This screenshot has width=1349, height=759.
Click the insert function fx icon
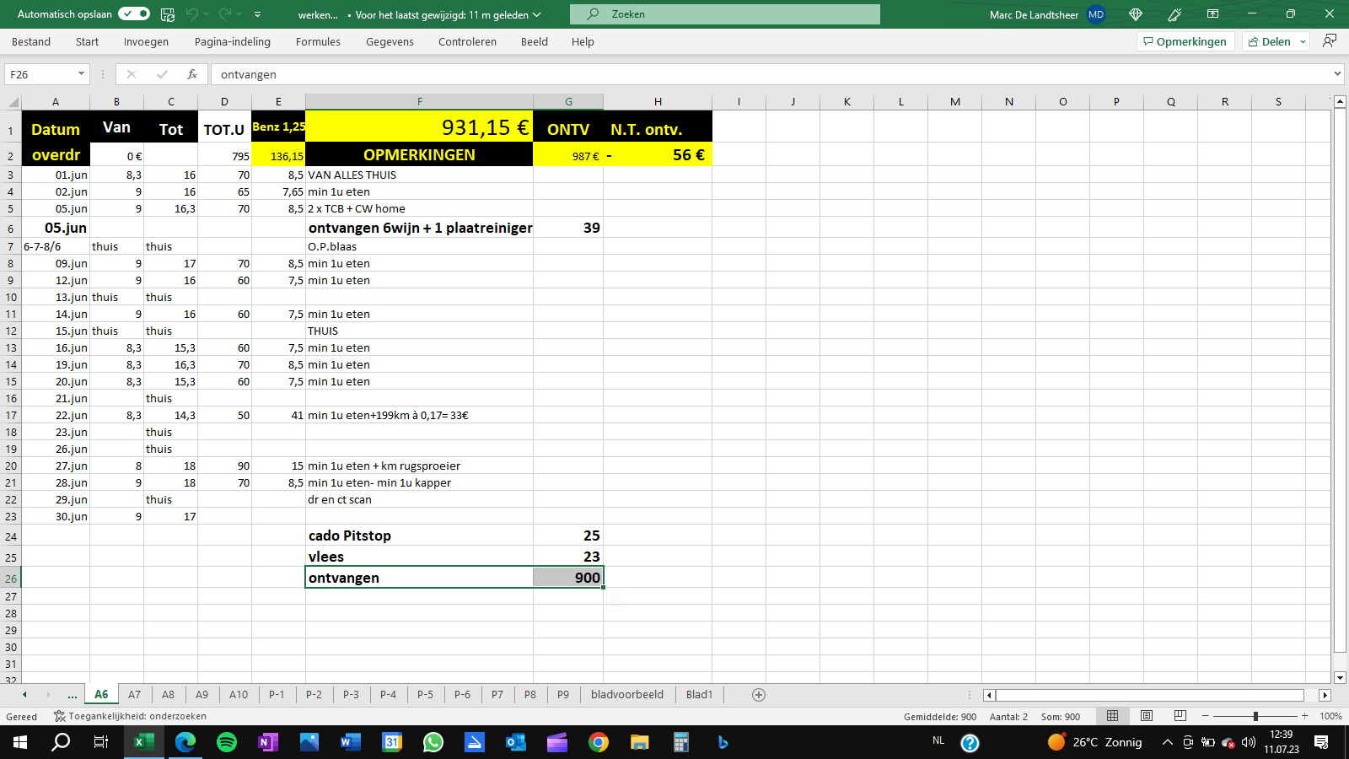(x=192, y=74)
